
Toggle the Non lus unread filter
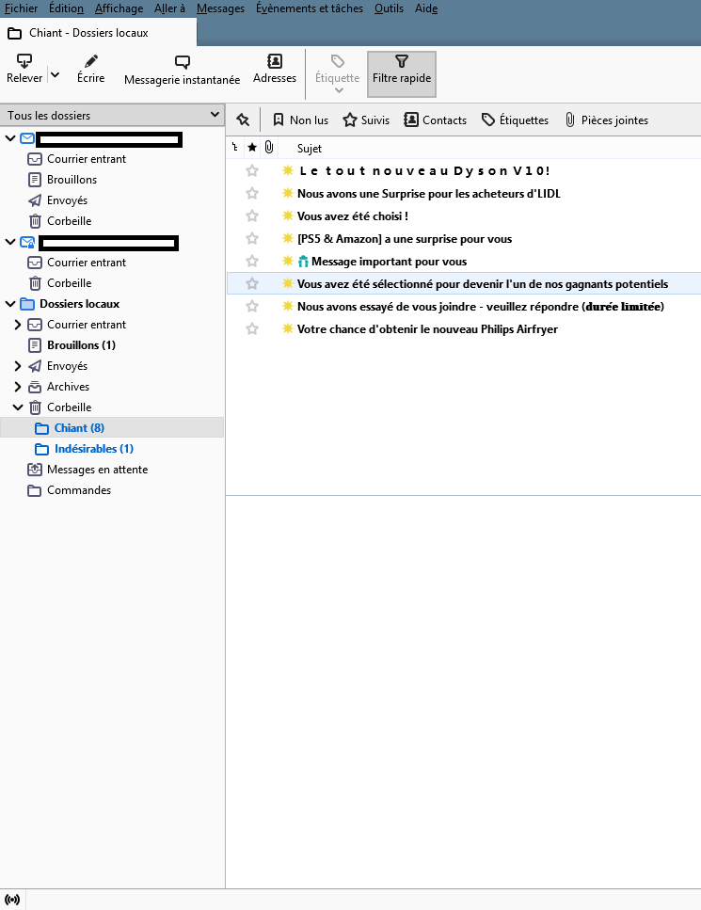click(300, 120)
